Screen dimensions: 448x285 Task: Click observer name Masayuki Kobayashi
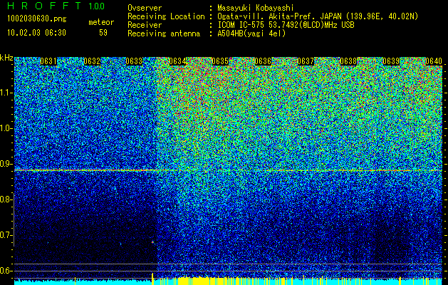(x=256, y=8)
